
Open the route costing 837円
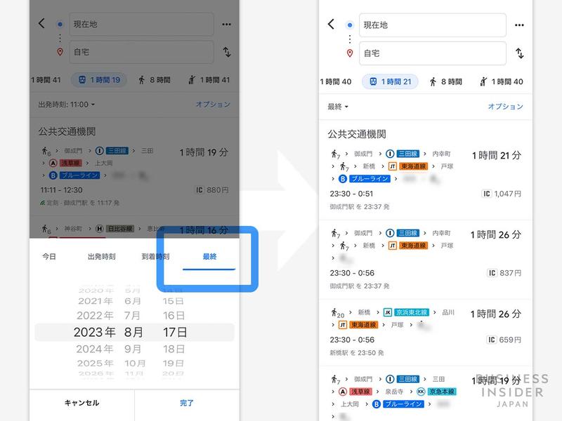(x=426, y=260)
